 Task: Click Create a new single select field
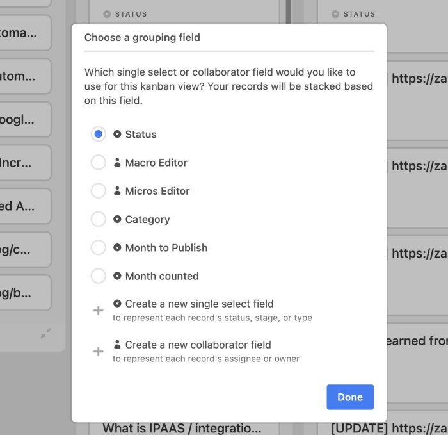(x=199, y=304)
